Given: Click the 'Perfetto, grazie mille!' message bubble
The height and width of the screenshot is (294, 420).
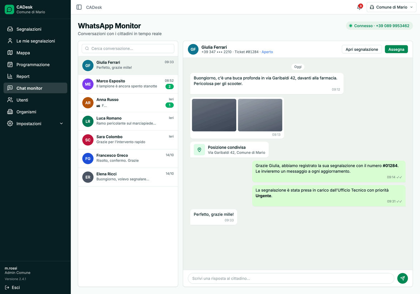Looking at the screenshot, I should (214, 217).
